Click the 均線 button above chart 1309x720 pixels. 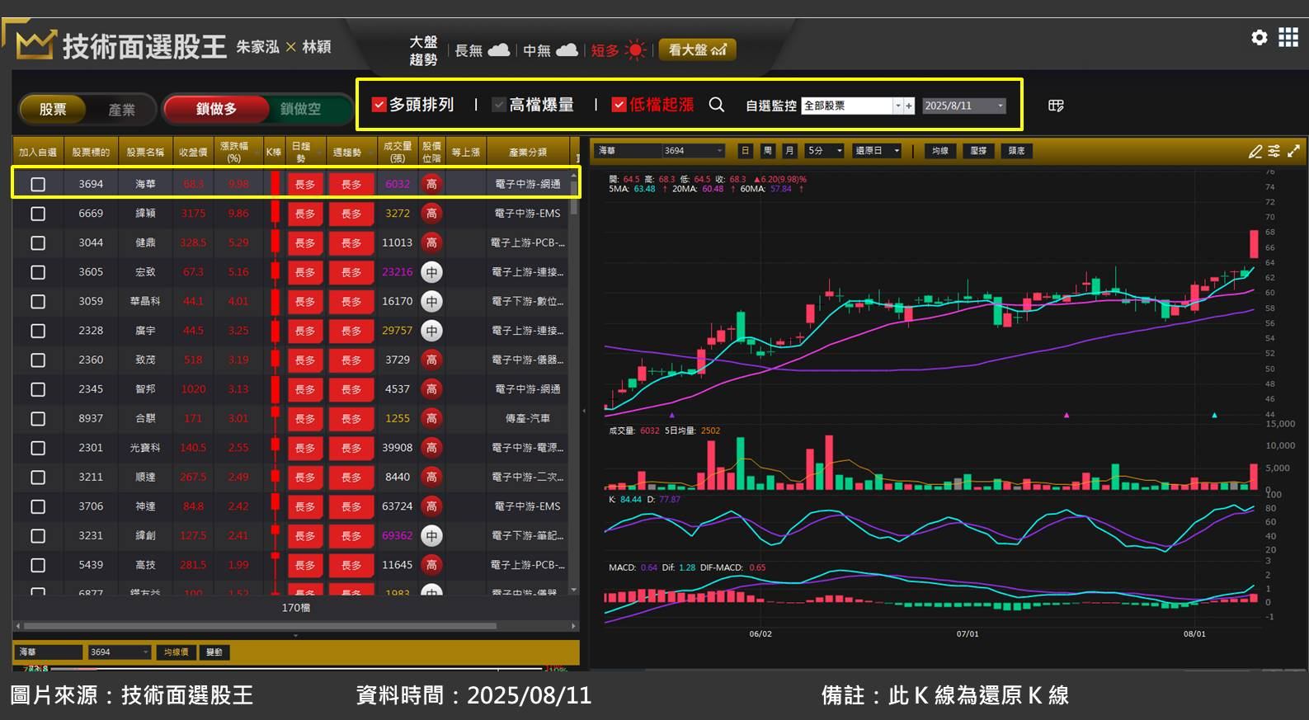click(x=939, y=151)
